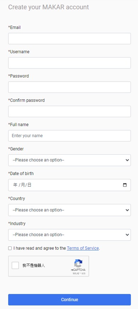Select the Password input field
Screen dimensions: 138x309
click(69, 87)
